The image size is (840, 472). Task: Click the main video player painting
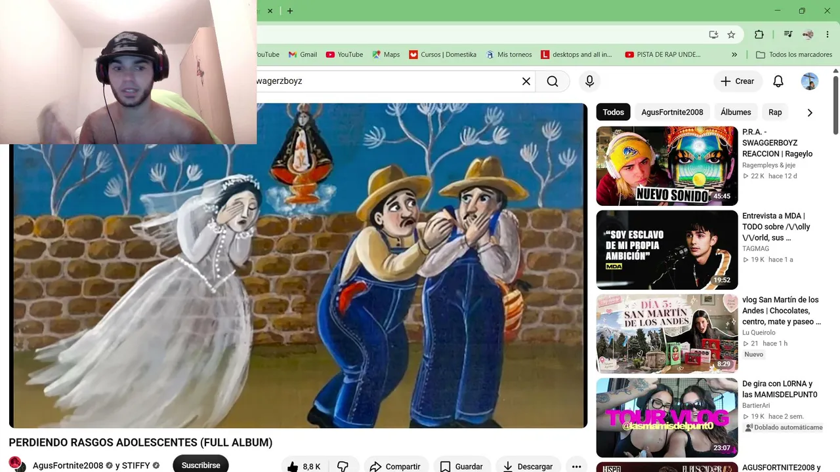pyautogui.click(x=298, y=265)
